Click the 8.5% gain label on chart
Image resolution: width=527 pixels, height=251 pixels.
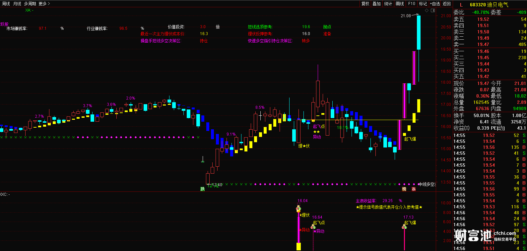coord(260,107)
